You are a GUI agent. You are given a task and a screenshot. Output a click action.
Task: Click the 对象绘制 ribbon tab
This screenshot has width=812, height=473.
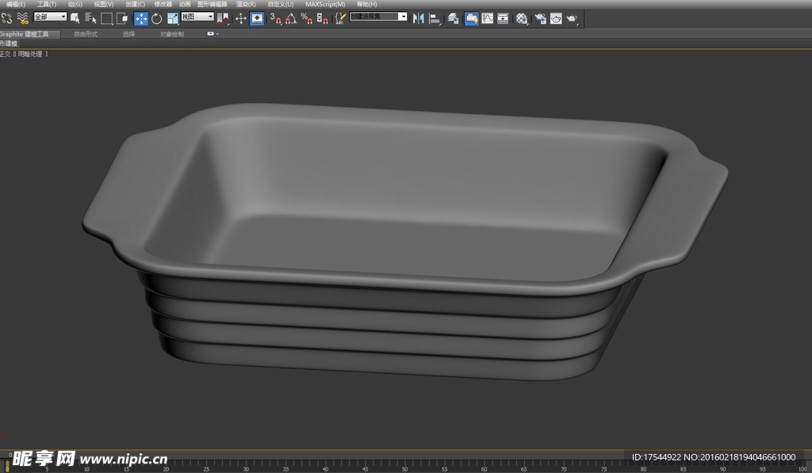tap(171, 34)
